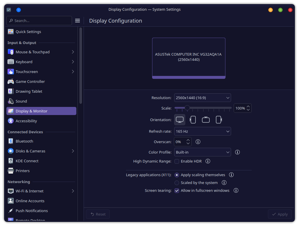Click the Printers icon
The width and height of the screenshot is (299, 226).
coord(11,171)
